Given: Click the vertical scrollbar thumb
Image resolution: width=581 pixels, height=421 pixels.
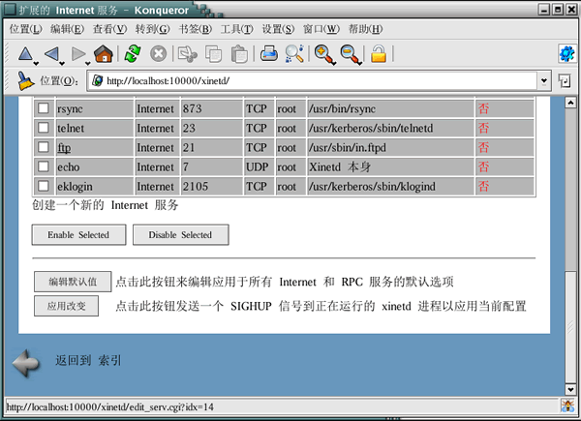Looking at the screenshot, I should pos(570,327).
